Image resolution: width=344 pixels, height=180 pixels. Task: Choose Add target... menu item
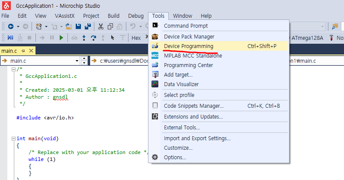[219, 74]
